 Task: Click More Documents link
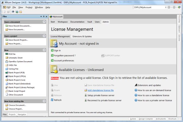(15, 30)
